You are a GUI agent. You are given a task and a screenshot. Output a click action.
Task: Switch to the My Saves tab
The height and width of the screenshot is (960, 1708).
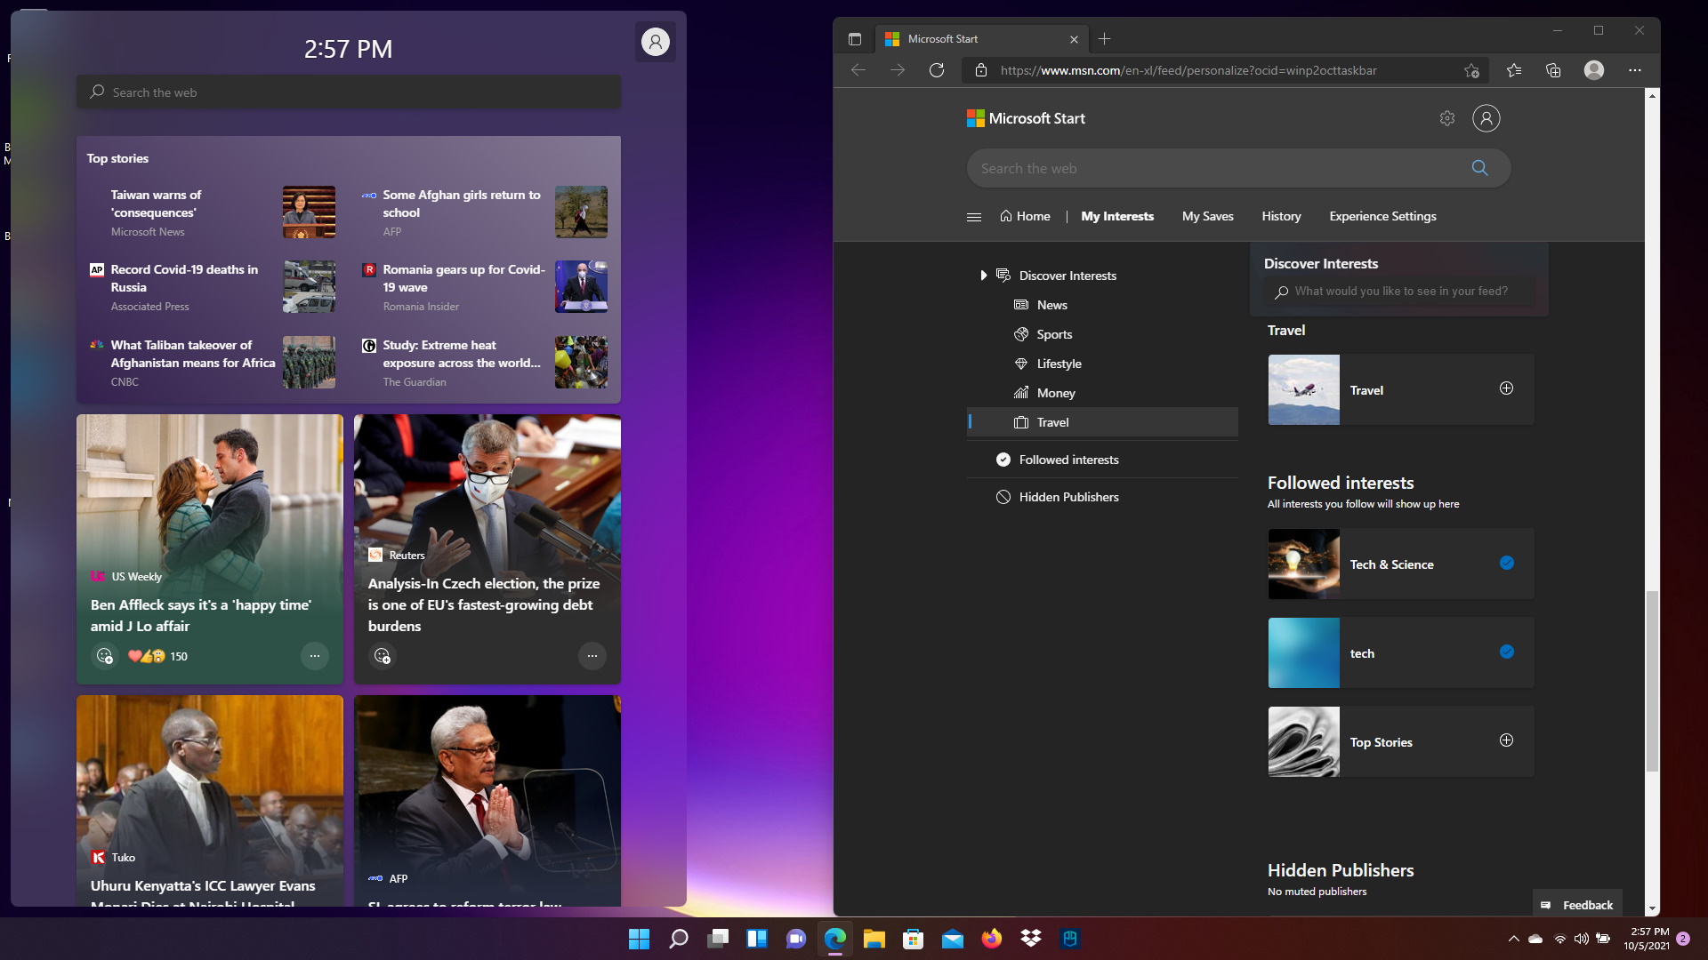(1207, 216)
